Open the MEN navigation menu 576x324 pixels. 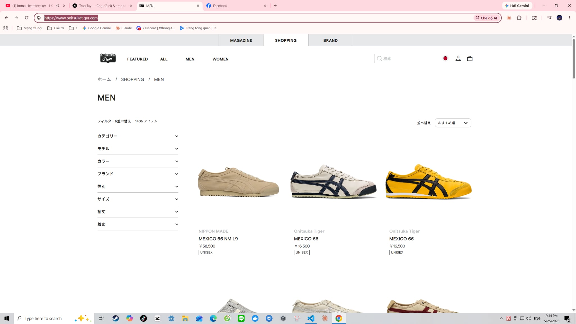(x=190, y=59)
